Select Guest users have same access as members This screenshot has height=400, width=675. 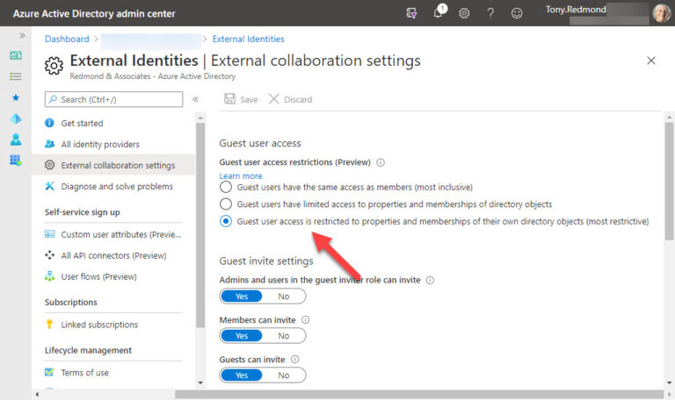tap(226, 187)
